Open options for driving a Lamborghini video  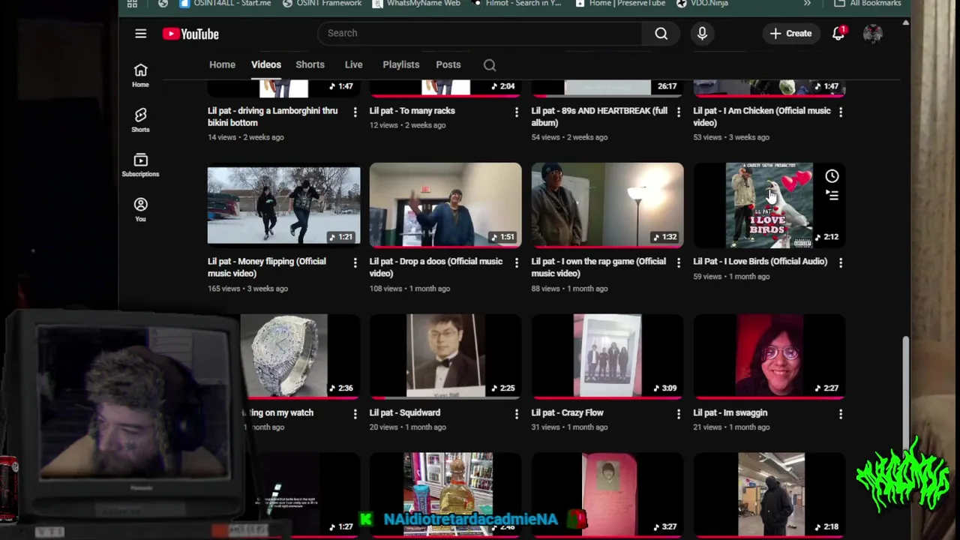[x=355, y=112]
